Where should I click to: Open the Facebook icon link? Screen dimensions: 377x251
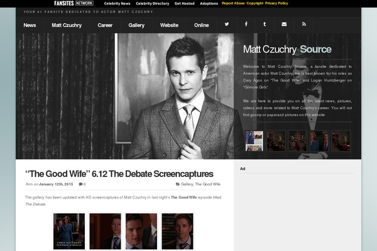point(246,24)
